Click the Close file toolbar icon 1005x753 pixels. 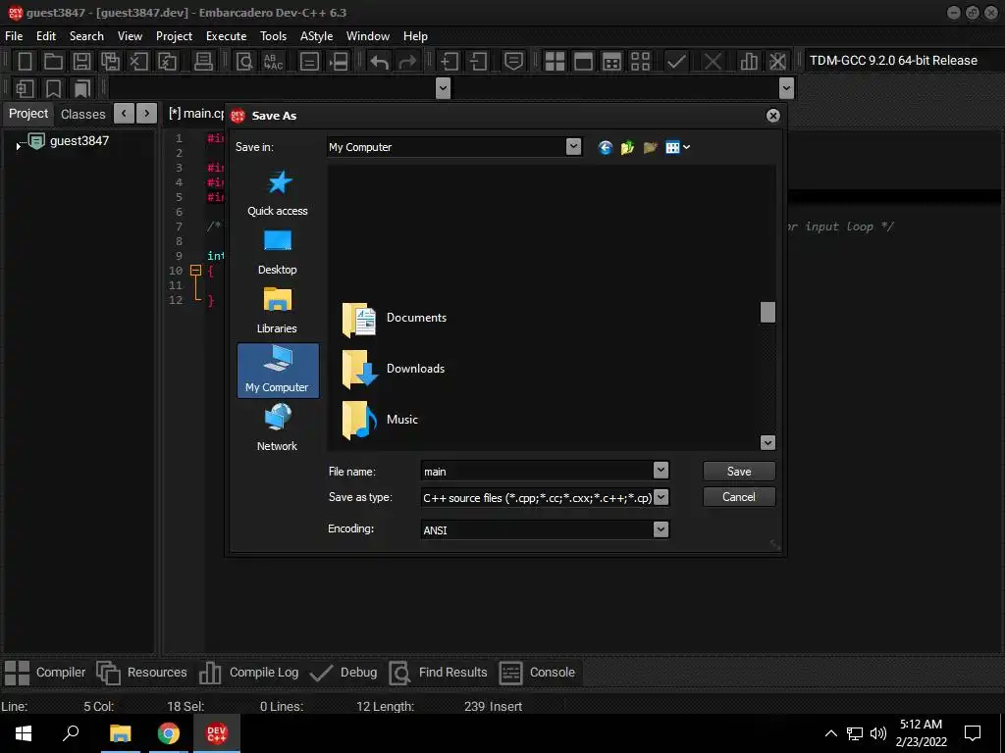pos(138,62)
